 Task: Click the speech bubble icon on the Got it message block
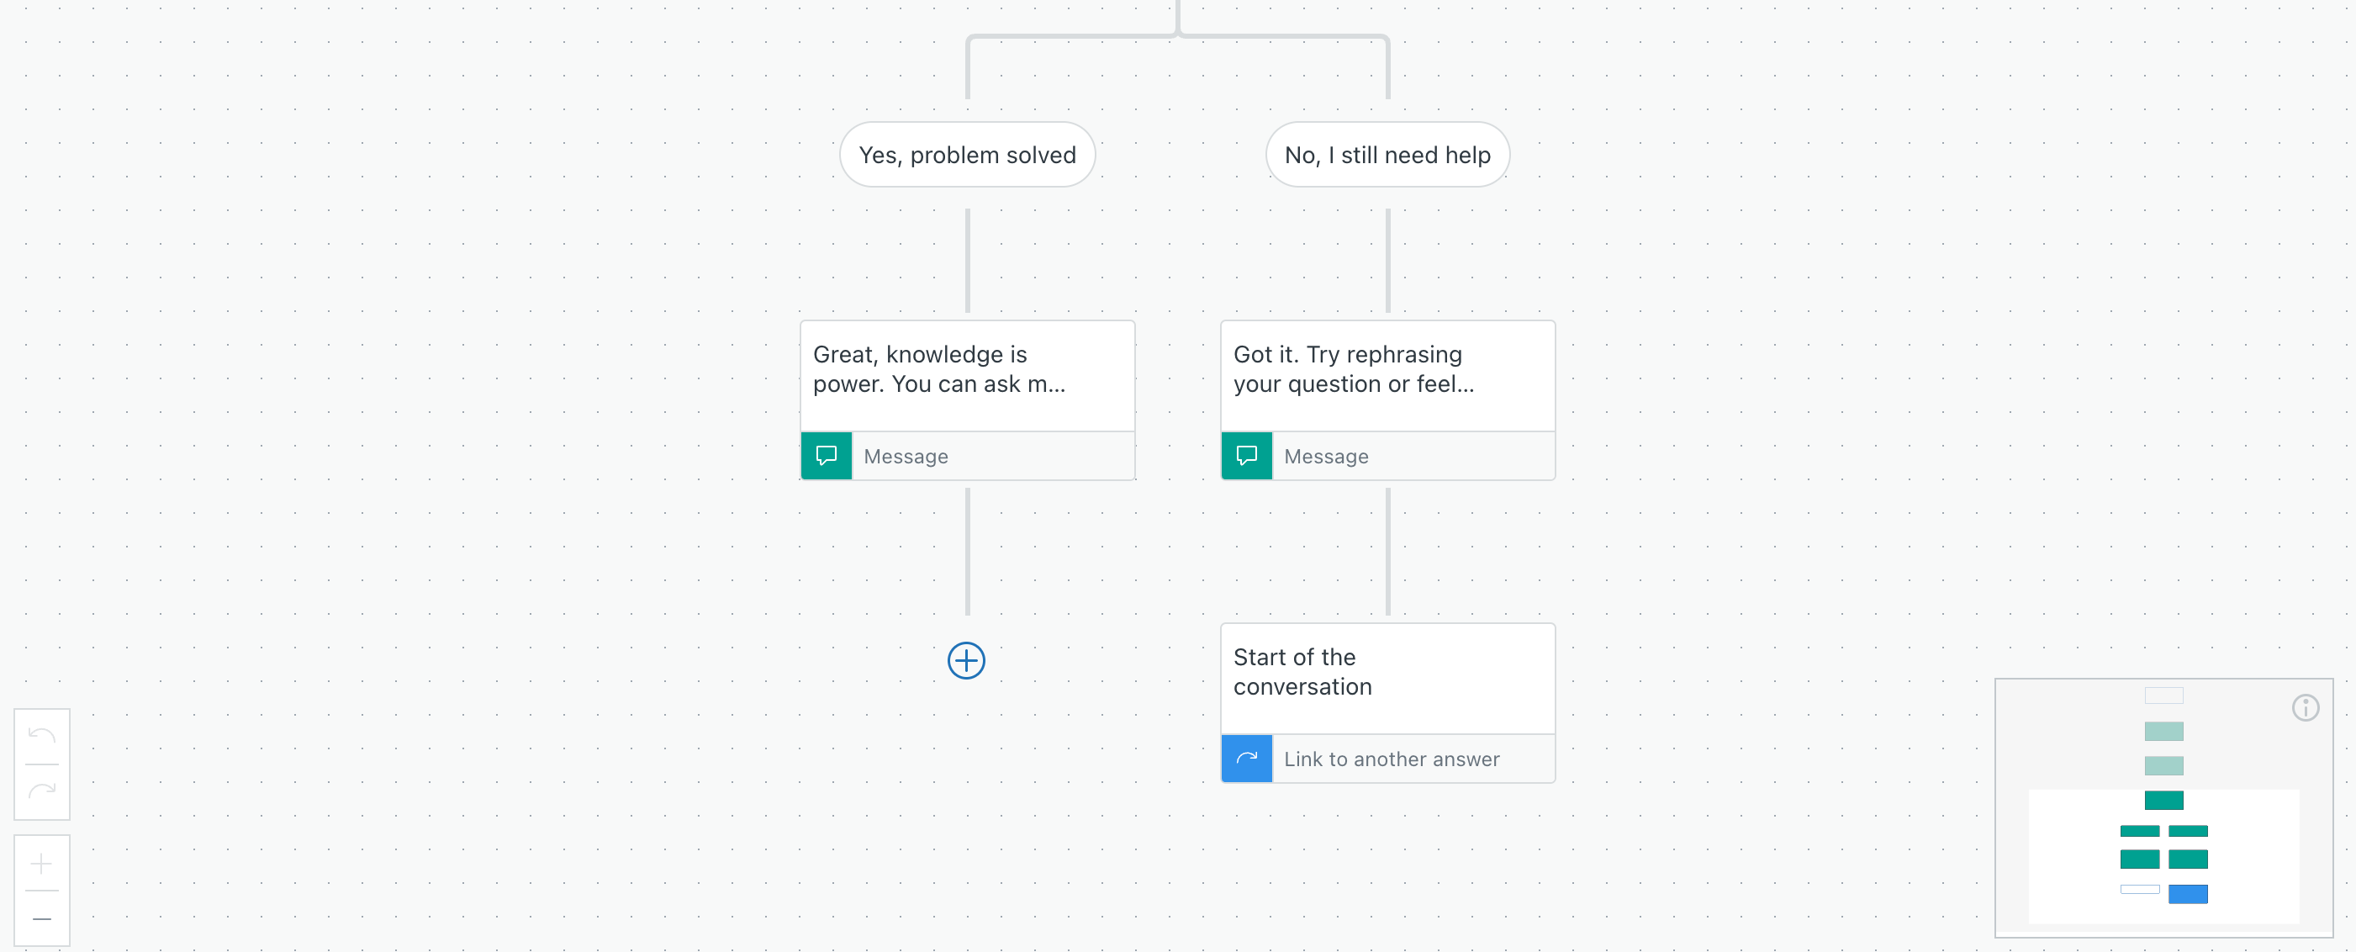(1247, 456)
